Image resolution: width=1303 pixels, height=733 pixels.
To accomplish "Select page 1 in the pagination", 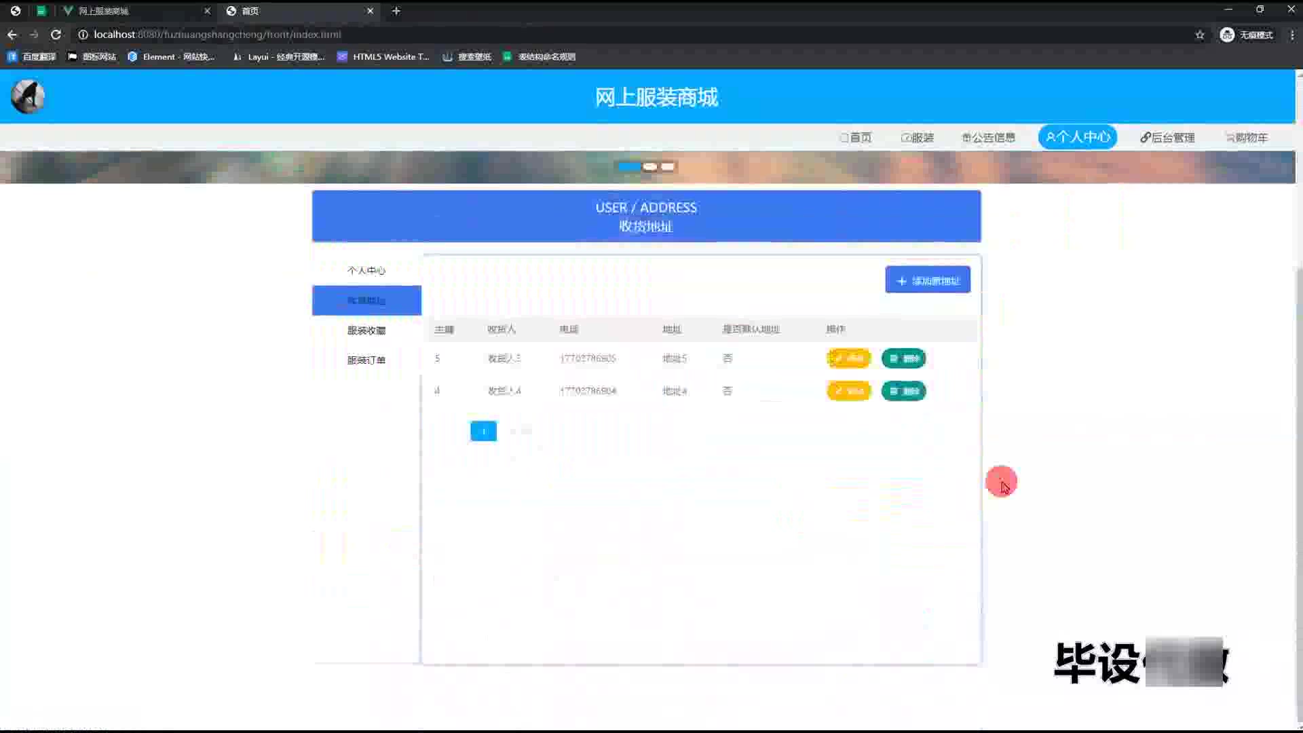I will click(483, 431).
